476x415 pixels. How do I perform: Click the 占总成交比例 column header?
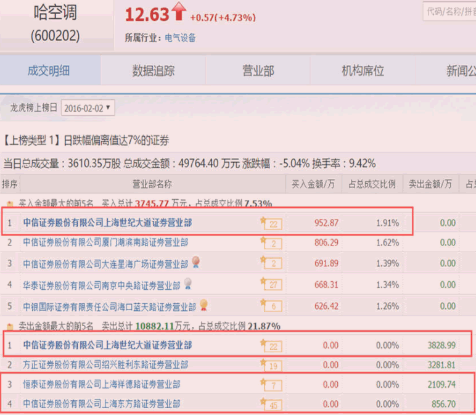[372, 184]
